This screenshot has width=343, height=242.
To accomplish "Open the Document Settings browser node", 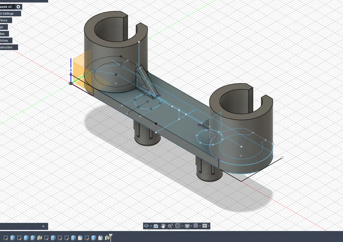I will tap(11, 13).
